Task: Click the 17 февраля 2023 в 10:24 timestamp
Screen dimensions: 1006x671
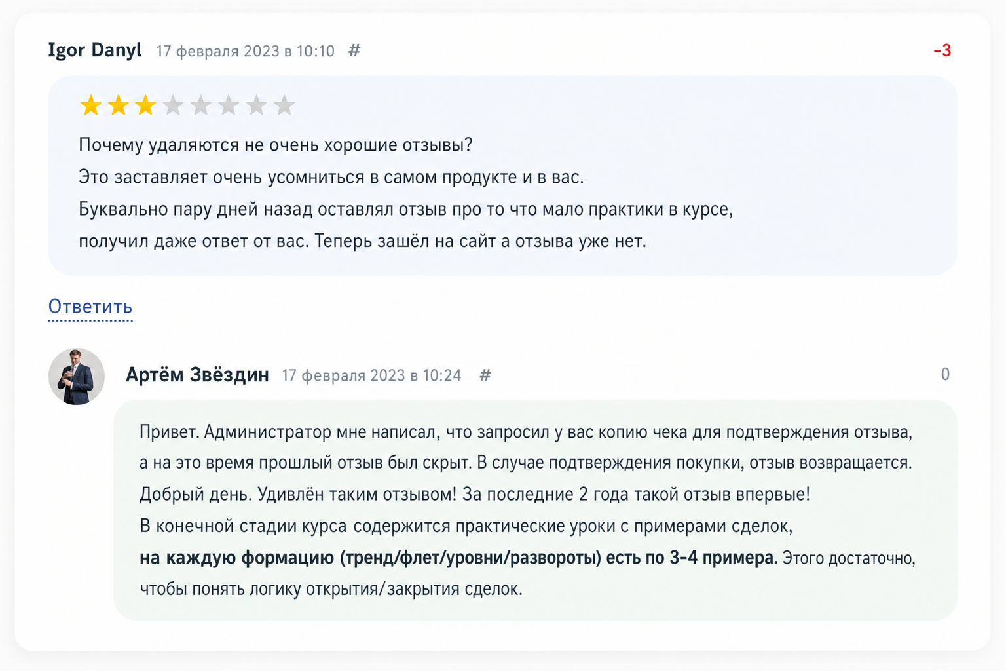Action: (371, 375)
